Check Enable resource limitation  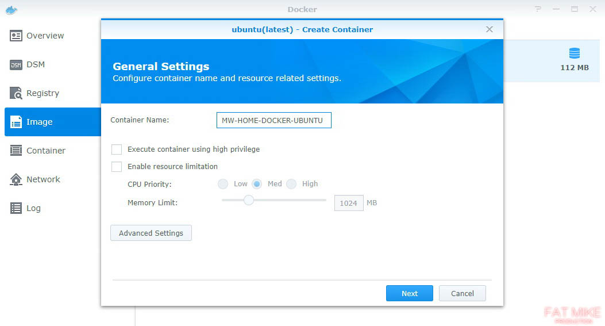117,167
